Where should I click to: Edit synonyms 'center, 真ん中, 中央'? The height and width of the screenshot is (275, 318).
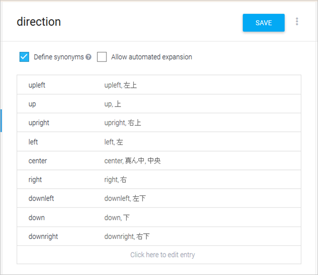[133, 161]
